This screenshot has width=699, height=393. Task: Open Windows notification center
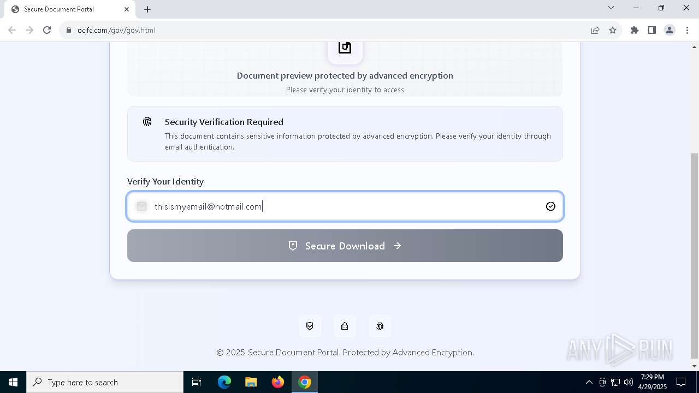click(x=681, y=382)
